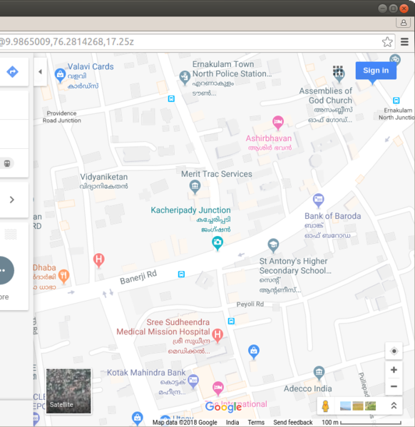Viewport: 415px width, 427px height.
Task: Click the Providence Road Junction label
Action: 62,117
